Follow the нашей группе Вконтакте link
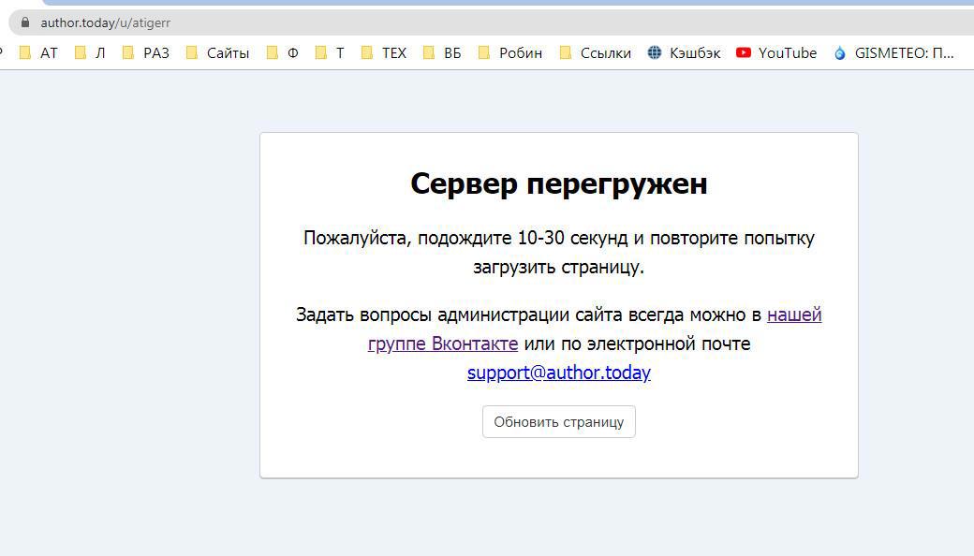This screenshot has width=974, height=556. 443,344
